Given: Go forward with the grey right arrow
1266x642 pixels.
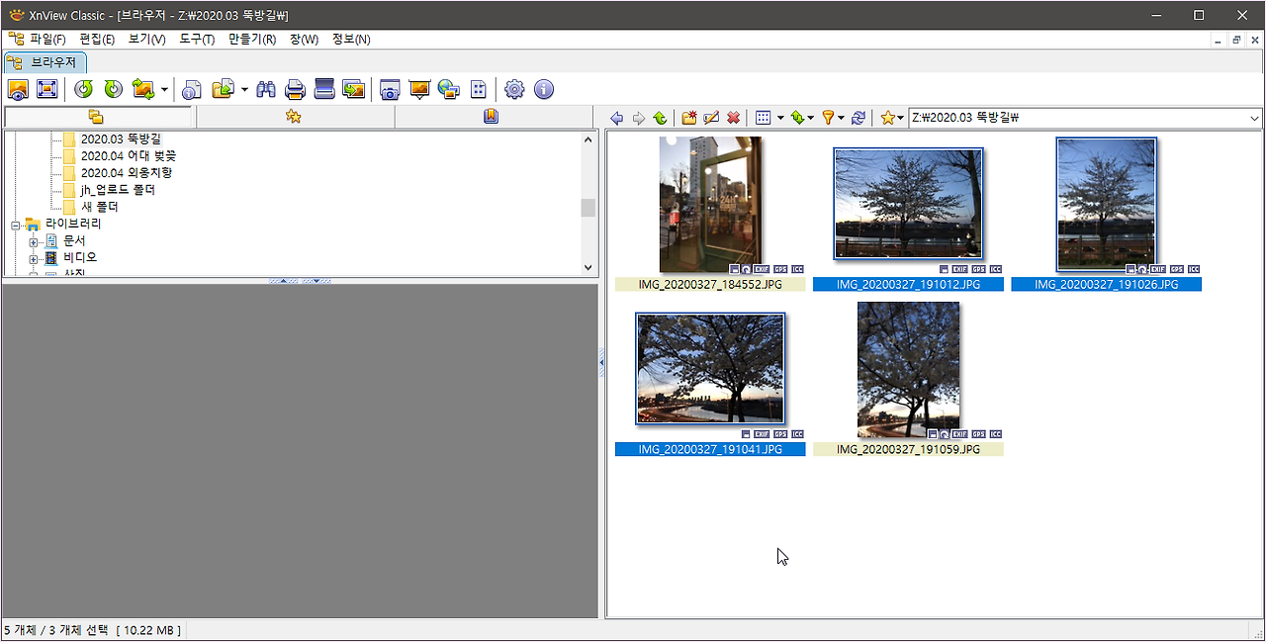Looking at the screenshot, I should (639, 118).
